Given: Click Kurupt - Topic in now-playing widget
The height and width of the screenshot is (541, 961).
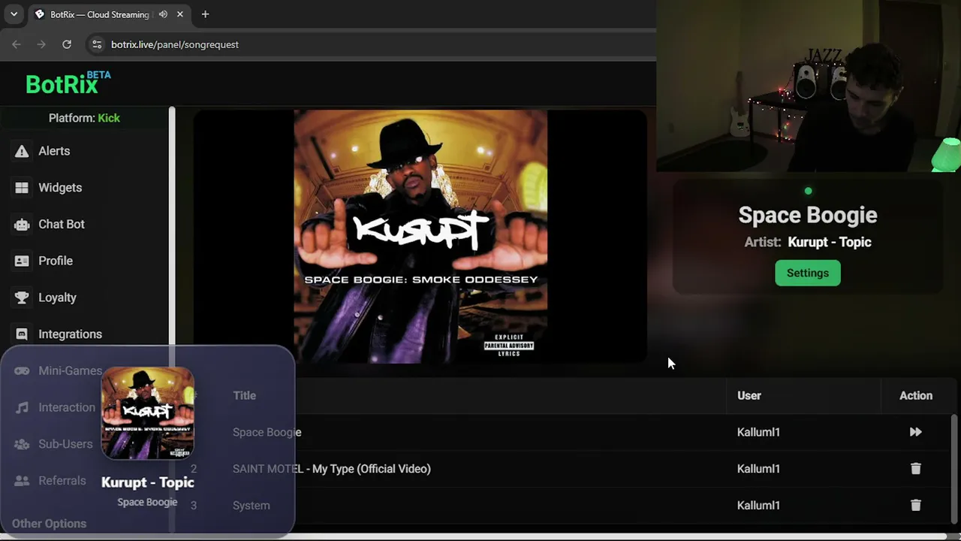Looking at the screenshot, I should [x=148, y=482].
